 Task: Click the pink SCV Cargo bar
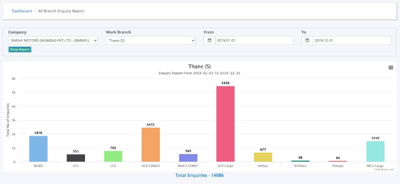[x=225, y=124]
